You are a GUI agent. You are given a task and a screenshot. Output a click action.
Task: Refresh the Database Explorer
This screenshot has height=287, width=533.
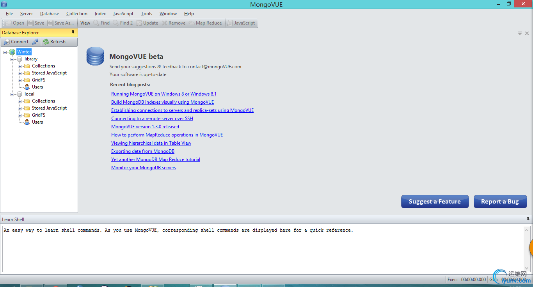pos(54,42)
